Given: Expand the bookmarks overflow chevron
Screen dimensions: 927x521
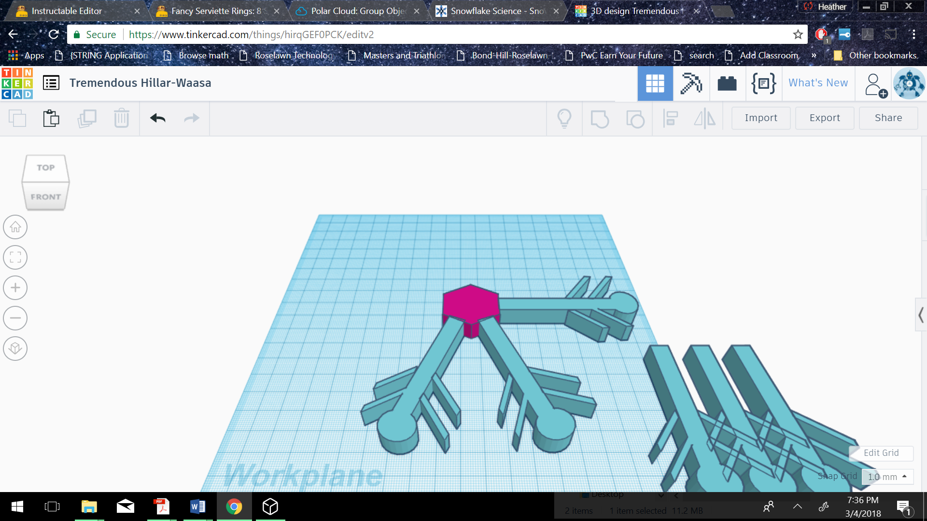Looking at the screenshot, I should [x=814, y=55].
